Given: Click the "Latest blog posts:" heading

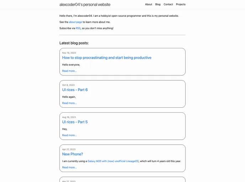Looking at the screenshot, I should click(74, 43).
